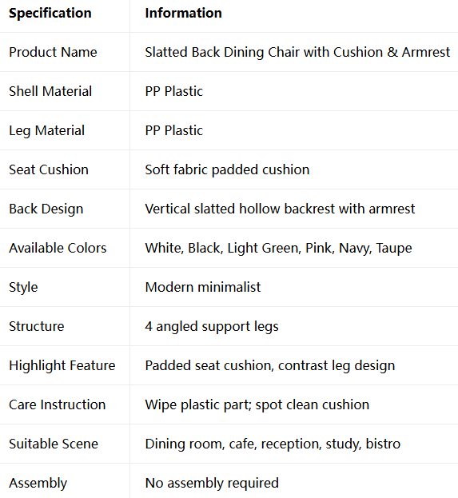Click the Padded seat cushion, contrast leg design text
458x498 pixels.
click(x=270, y=365)
